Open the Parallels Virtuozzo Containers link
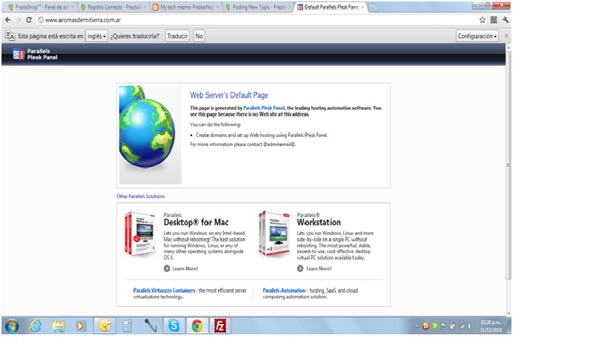This screenshot has width=607, height=341. point(164,291)
